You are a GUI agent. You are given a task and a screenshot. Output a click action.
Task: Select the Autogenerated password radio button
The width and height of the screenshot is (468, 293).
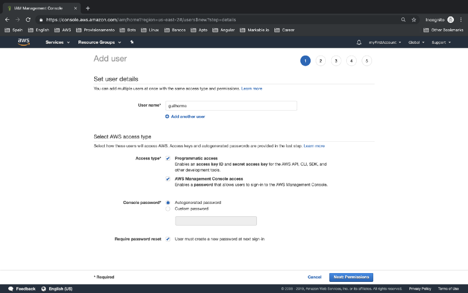coord(168,202)
